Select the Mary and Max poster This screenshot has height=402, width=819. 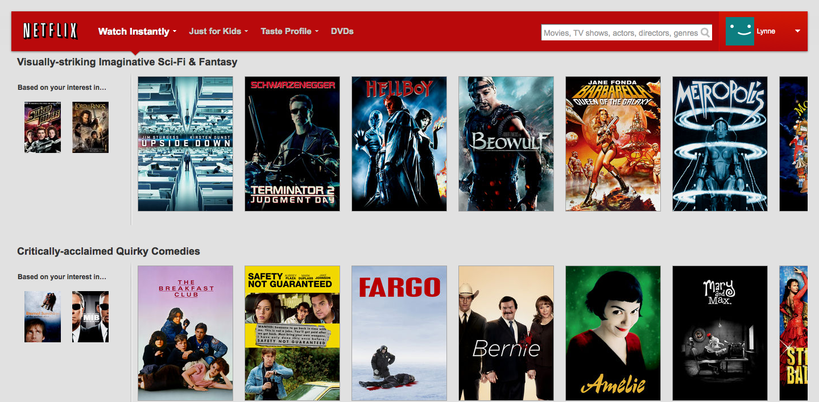click(x=720, y=333)
